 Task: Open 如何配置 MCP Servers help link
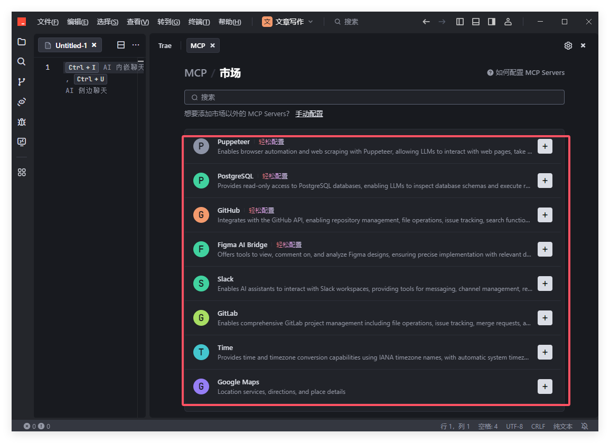pyautogui.click(x=526, y=73)
